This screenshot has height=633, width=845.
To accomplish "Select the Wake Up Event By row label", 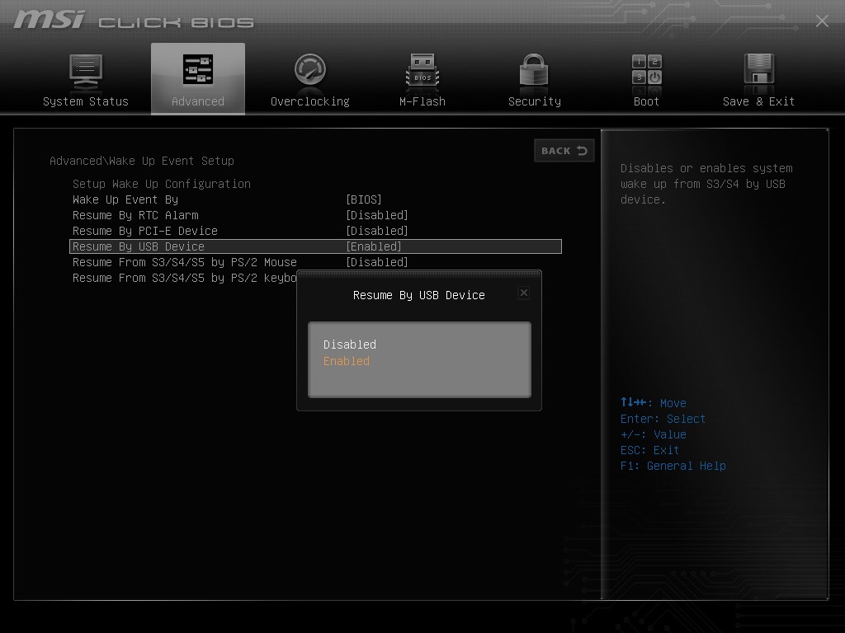I will coord(125,199).
